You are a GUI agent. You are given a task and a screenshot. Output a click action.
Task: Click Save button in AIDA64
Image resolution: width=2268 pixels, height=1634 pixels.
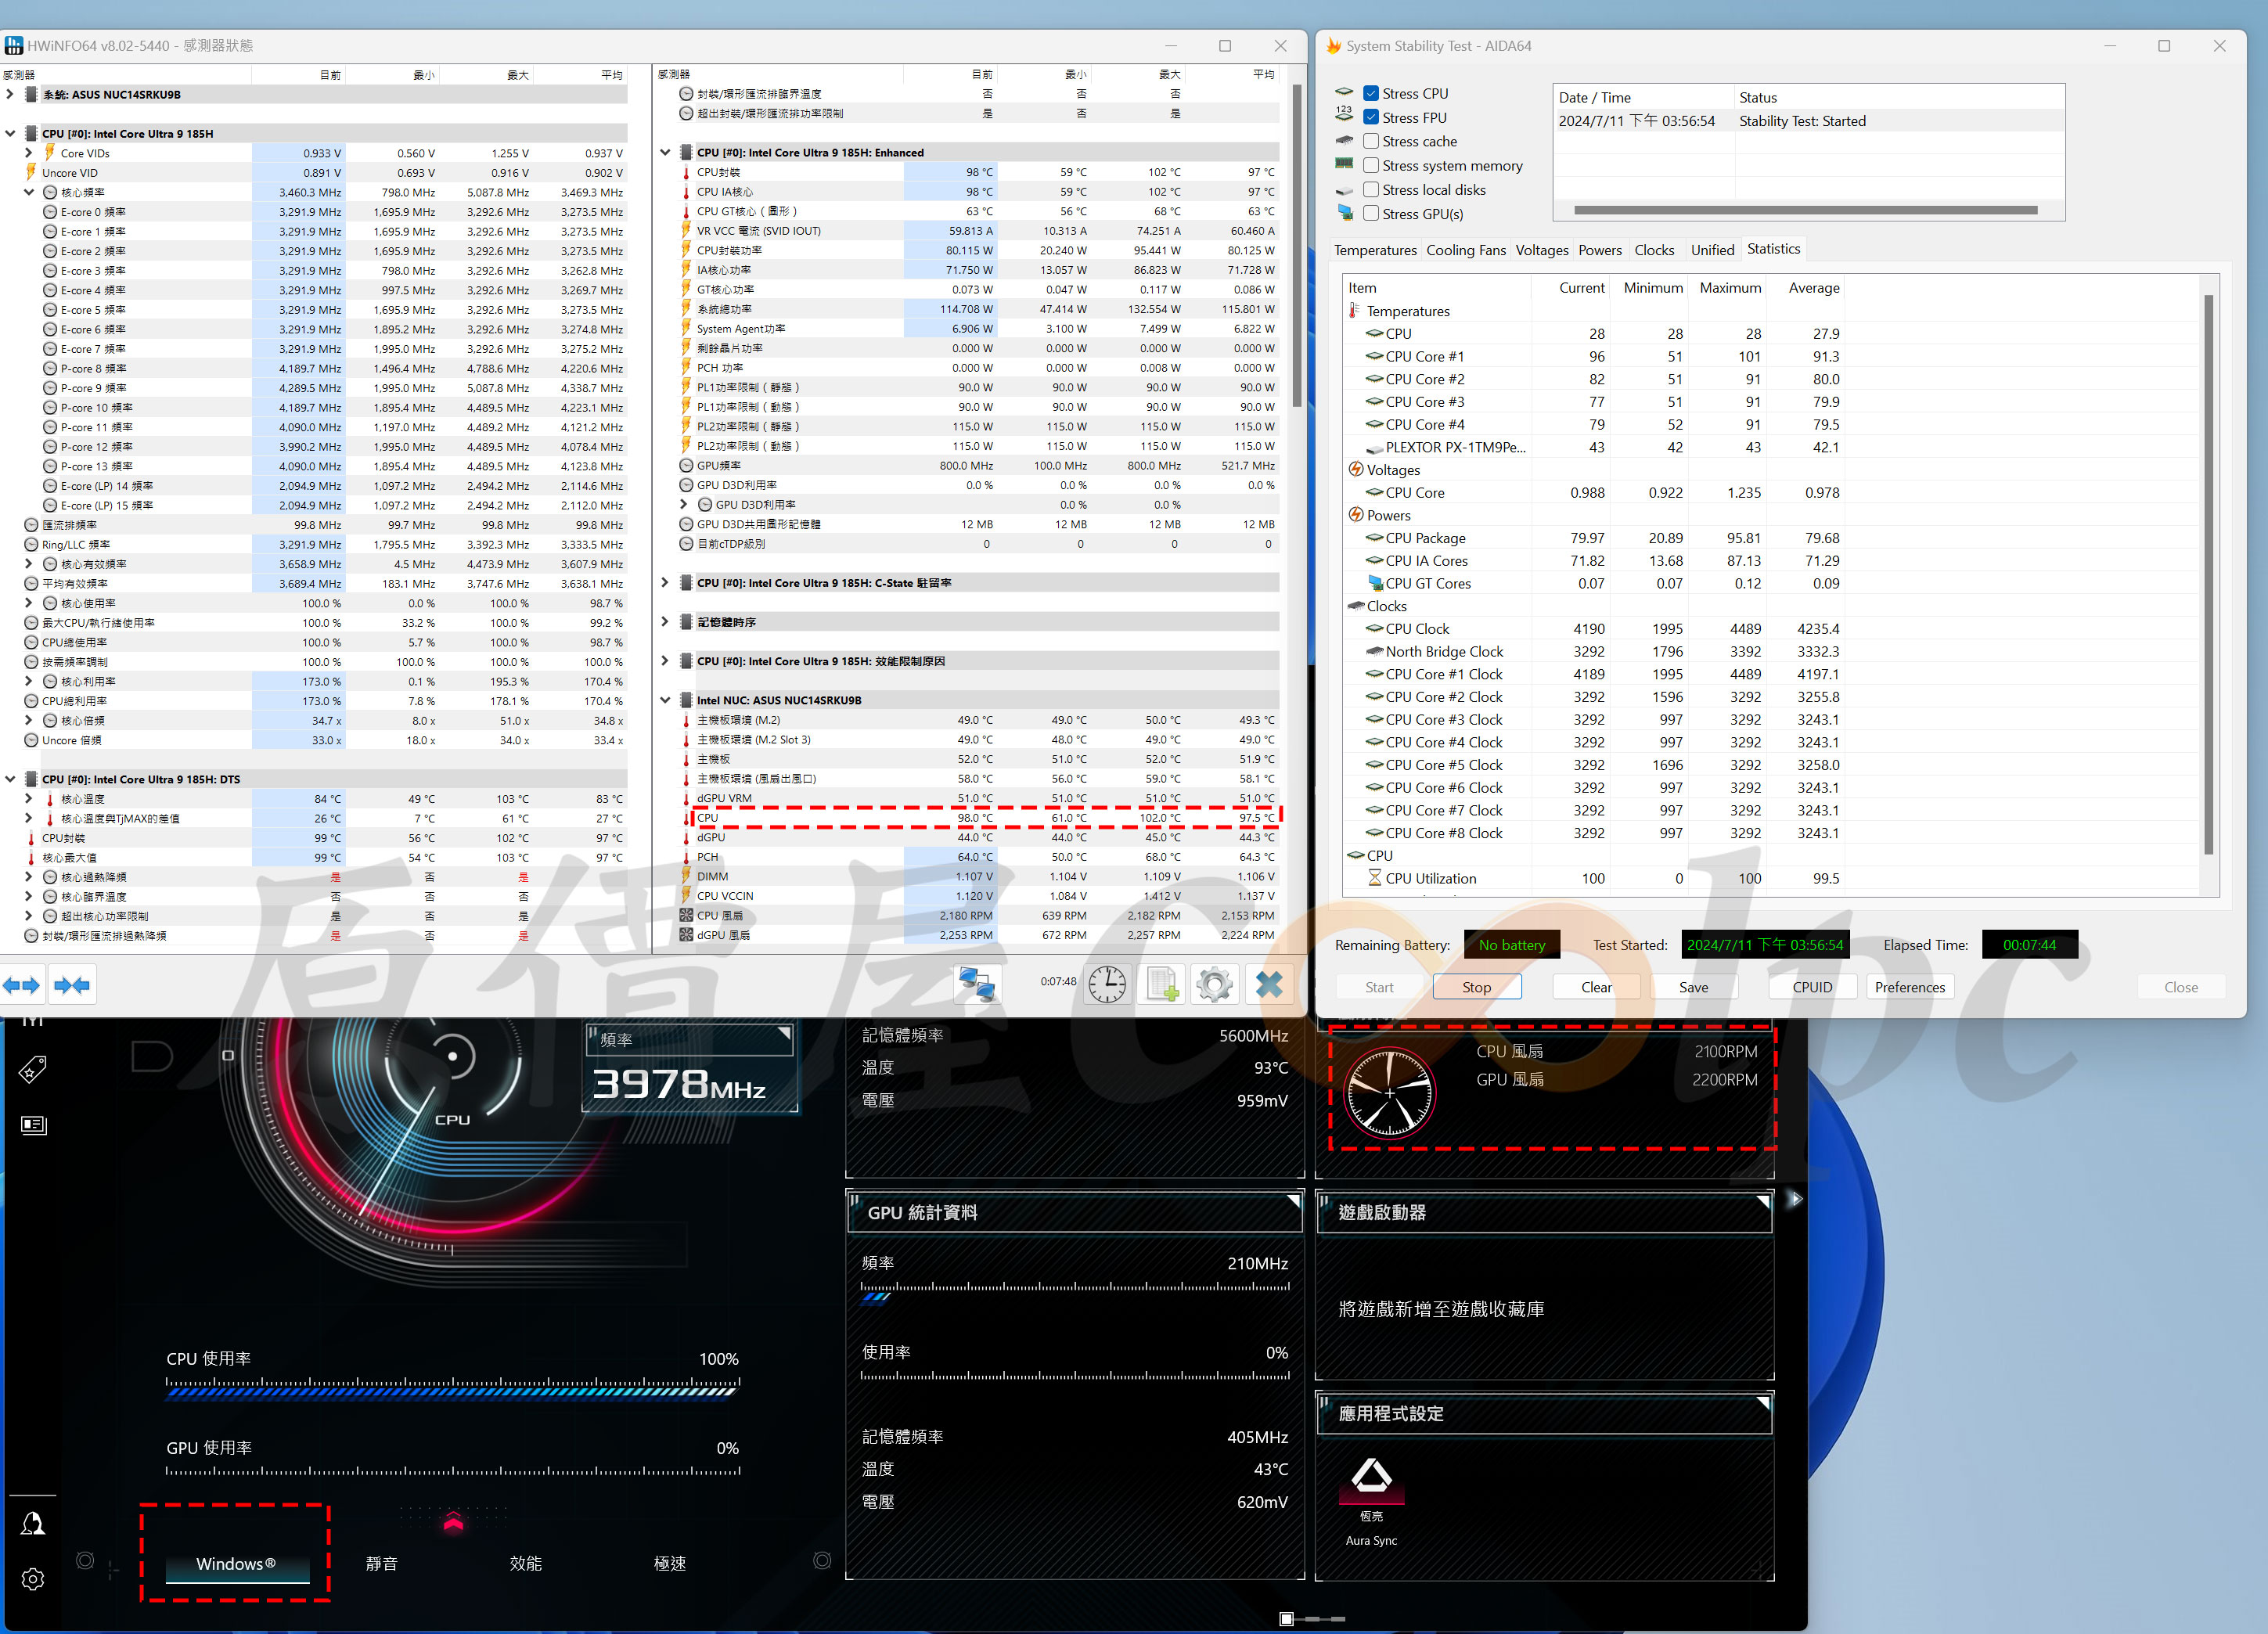[1693, 987]
